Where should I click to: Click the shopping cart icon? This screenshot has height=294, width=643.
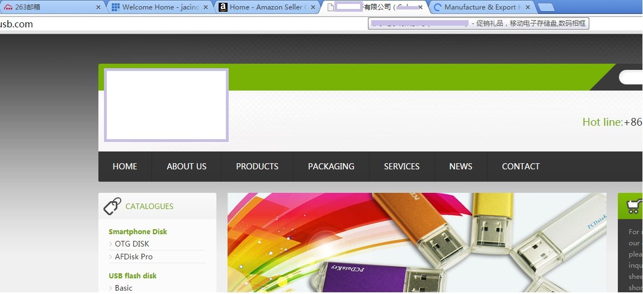634,205
